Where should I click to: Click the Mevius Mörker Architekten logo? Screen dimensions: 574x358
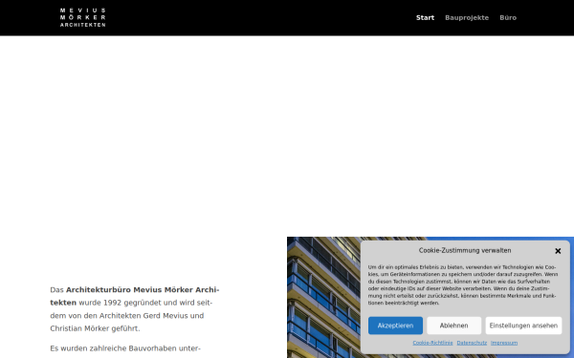(x=82, y=17)
